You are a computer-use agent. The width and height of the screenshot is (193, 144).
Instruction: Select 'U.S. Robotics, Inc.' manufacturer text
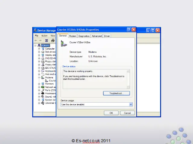point(97,57)
